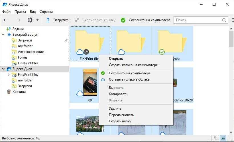Viewport: 234px width, 142px height.
Task: Open FinePrint files under Яндекс.Диск
Action: point(28,75)
